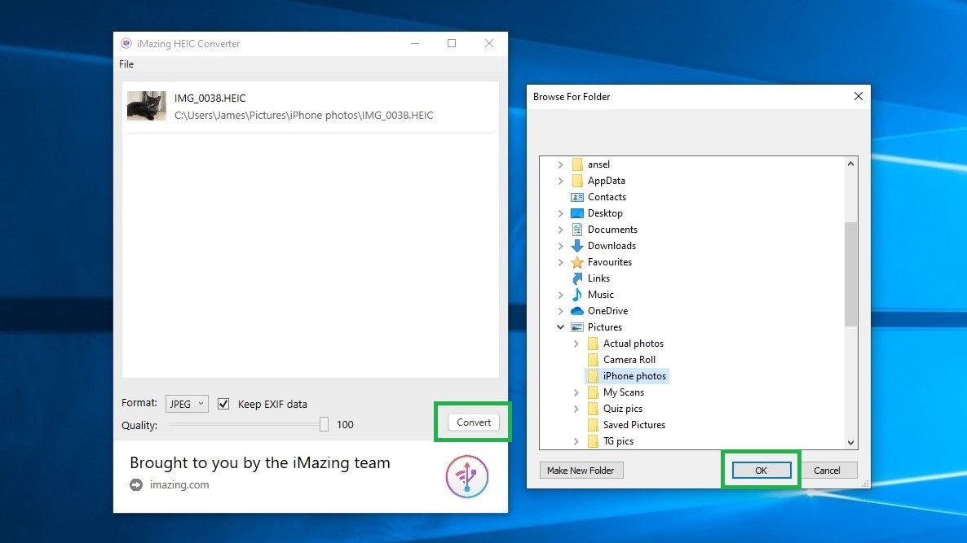This screenshot has width=967, height=543.
Task: Select the Documents icon
Action: pos(579,229)
